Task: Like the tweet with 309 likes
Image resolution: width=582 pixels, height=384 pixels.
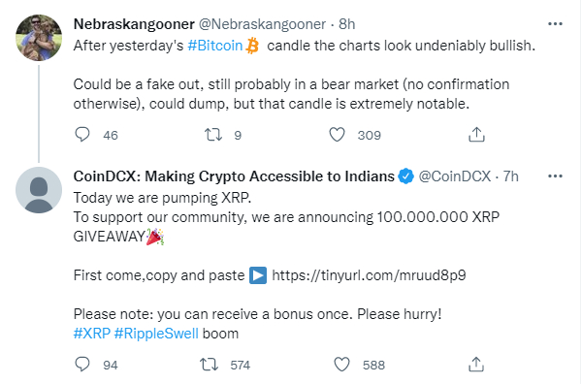Action: pyautogui.click(x=337, y=135)
